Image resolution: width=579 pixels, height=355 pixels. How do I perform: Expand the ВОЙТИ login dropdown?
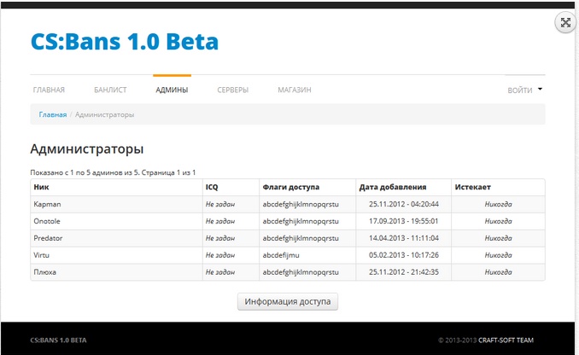point(524,90)
